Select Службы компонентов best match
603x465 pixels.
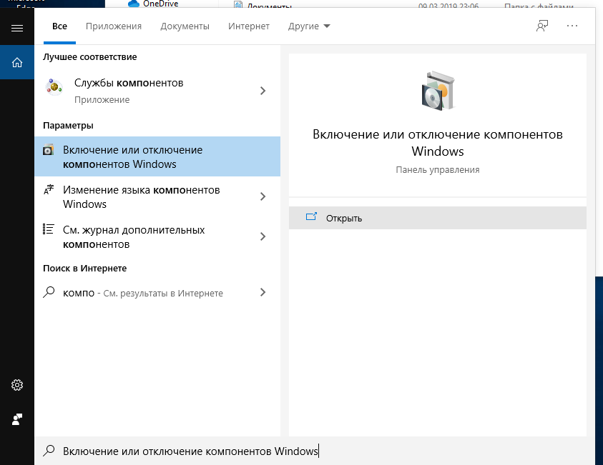[x=157, y=91]
